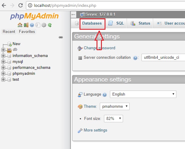Screen dimensions: 185x149
Task: Switch to the User accounts tab
Action: 175,23
